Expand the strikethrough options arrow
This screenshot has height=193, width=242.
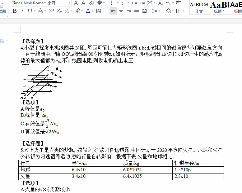(45, 11)
